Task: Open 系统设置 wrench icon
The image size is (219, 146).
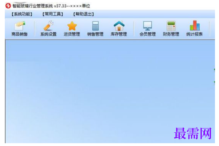Action: point(49,26)
